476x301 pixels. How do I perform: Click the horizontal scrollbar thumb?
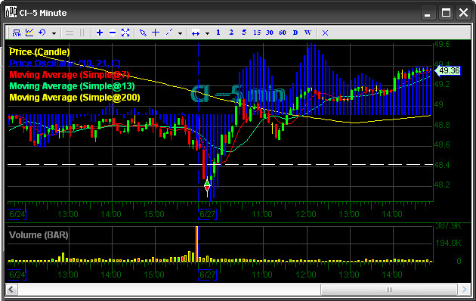click(389, 290)
